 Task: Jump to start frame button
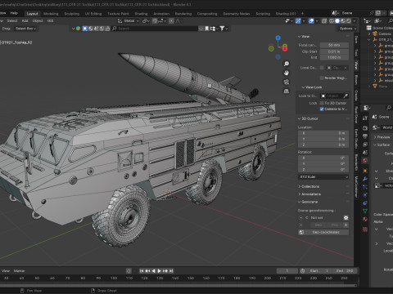142,271
